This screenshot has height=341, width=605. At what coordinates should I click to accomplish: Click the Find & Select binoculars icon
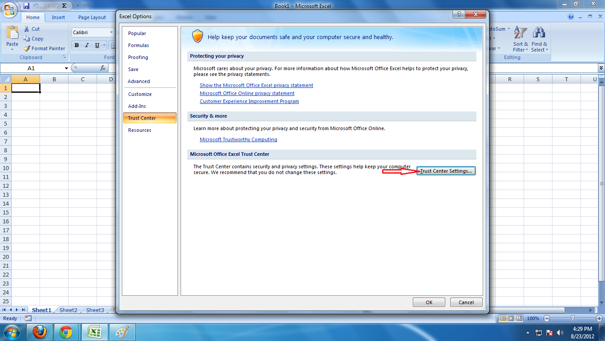point(539,33)
